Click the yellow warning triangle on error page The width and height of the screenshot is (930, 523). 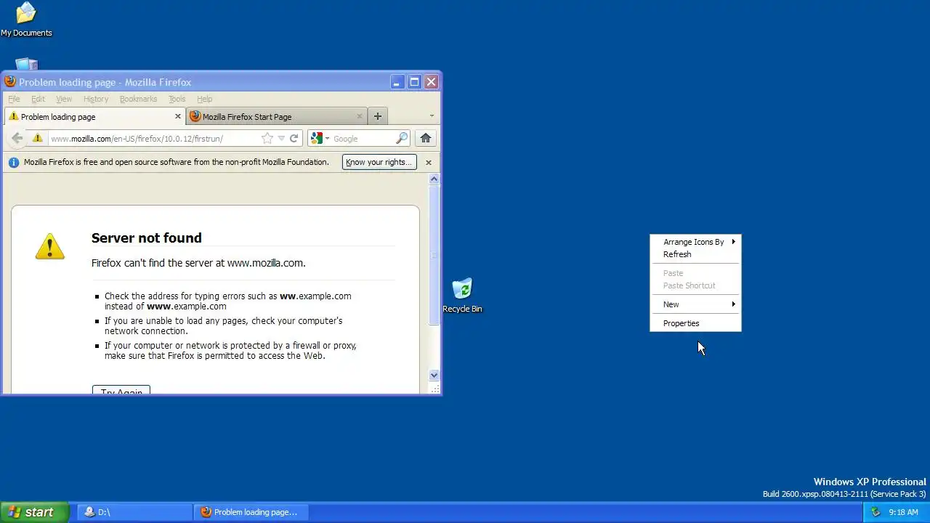click(50, 246)
